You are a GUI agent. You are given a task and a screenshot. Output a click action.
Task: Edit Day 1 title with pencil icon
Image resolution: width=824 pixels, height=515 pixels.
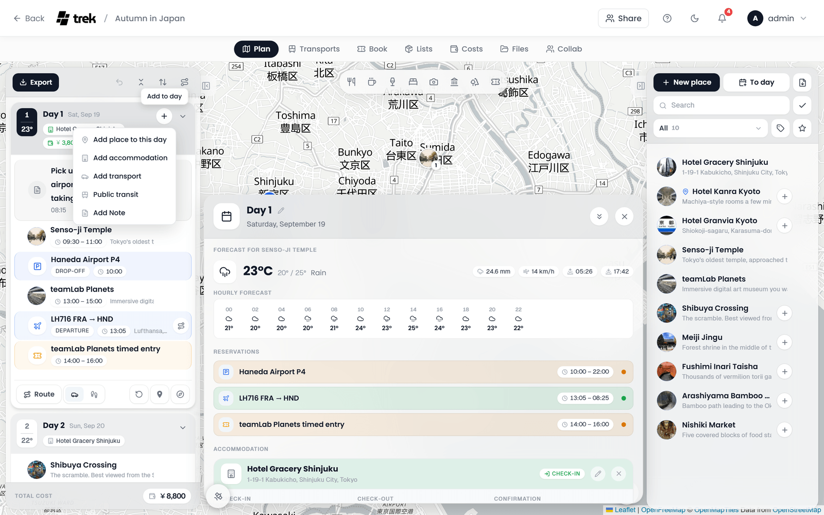(x=281, y=210)
